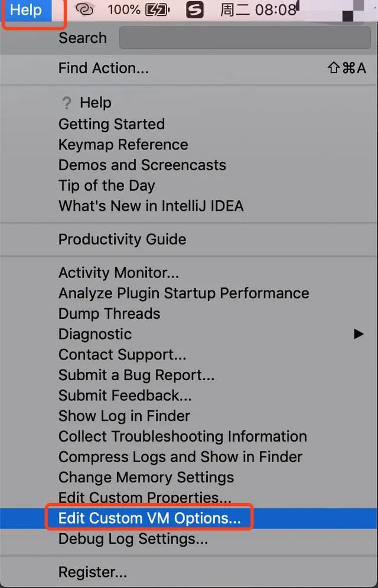This screenshot has height=588, width=378.
Task: Select Demos and Screencasts
Action: [142, 165]
